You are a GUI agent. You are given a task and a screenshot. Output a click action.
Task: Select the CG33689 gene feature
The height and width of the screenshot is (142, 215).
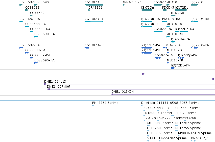coord(31,15)
